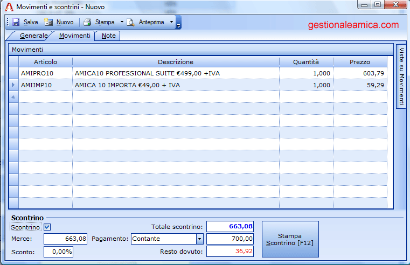Image resolution: width=410 pixels, height=265 pixels.
Task: Click the Stampa printer icon
Action: (87, 22)
